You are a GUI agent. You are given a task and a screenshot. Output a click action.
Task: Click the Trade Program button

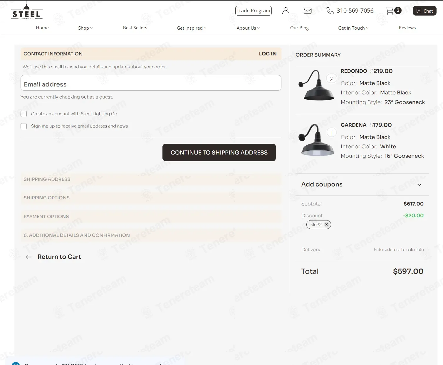[253, 11]
